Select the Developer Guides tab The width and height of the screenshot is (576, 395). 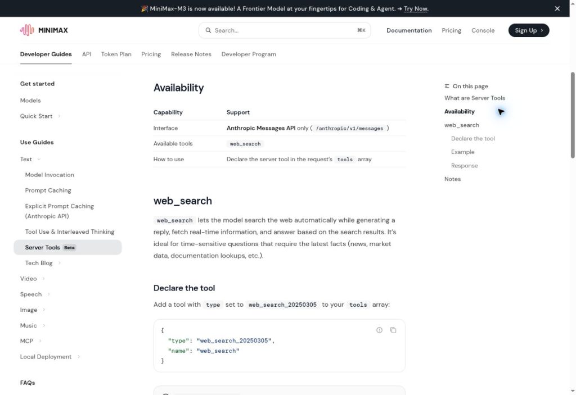coord(46,55)
